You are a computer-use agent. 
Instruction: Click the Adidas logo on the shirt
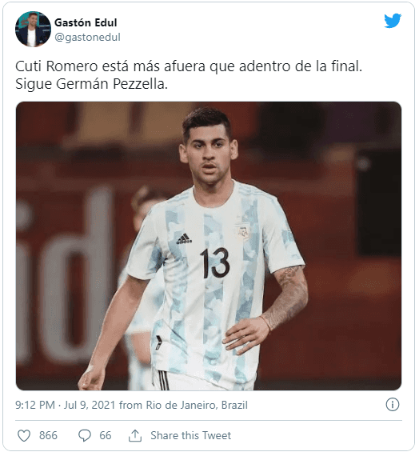[x=184, y=238]
